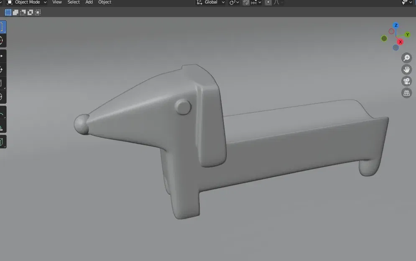This screenshot has height=261, width=416.
Task: Select the Transform tool
Action: tap(3, 97)
